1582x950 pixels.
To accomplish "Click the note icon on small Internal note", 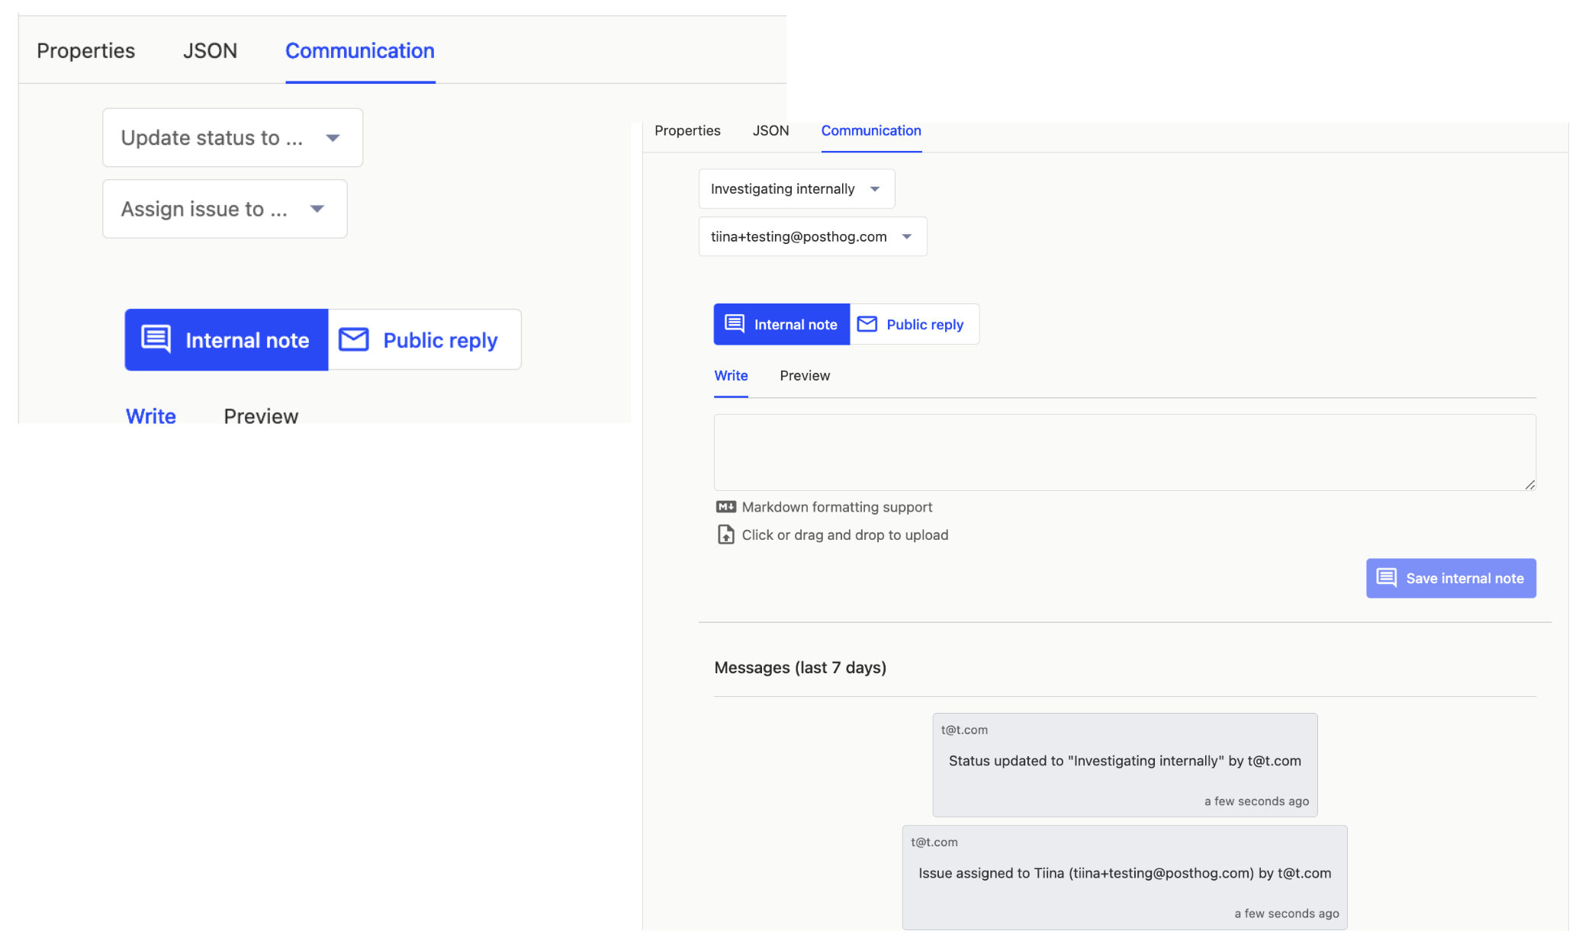I will (x=734, y=323).
